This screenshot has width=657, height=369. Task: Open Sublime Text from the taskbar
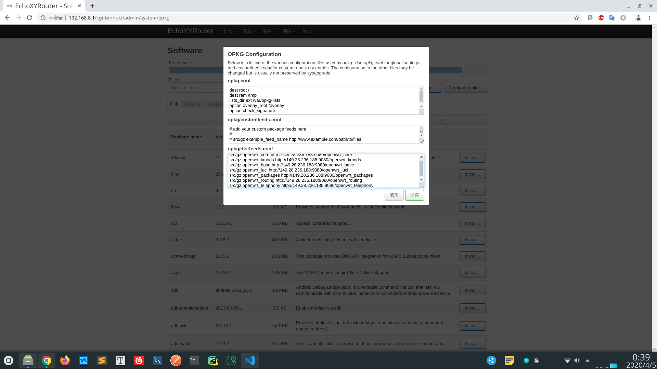pos(102,360)
